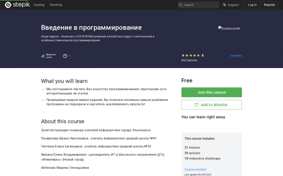Focus the Search input field

(198, 5)
